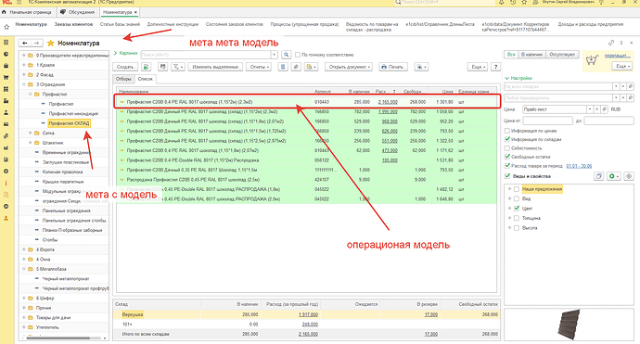Open Статьи базы знаний favorite link
The width and height of the screenshot is (640, 344).
120,24
